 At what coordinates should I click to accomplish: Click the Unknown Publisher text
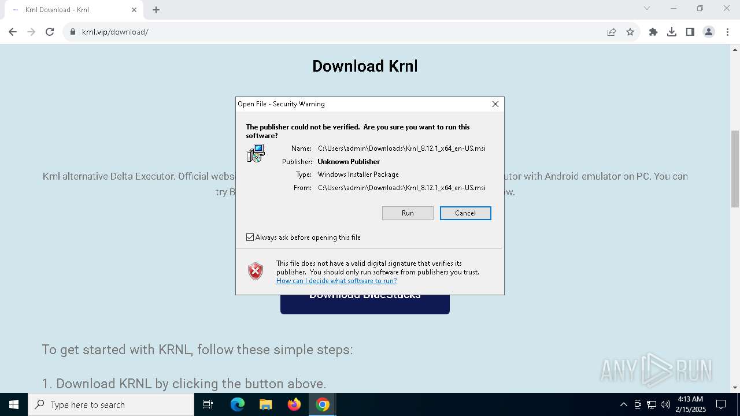coord(349,162)
